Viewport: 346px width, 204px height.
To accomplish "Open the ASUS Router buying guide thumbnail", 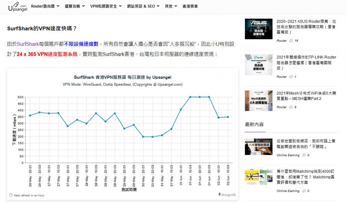I will tap(258, 29).
